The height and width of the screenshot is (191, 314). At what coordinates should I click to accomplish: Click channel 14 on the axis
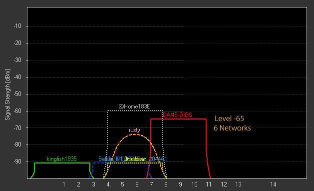pyautogui.click(x=273, y=184)
